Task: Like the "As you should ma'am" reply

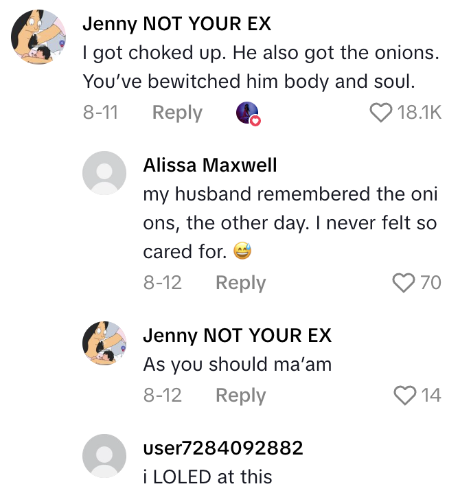Action: pos(405,395)
